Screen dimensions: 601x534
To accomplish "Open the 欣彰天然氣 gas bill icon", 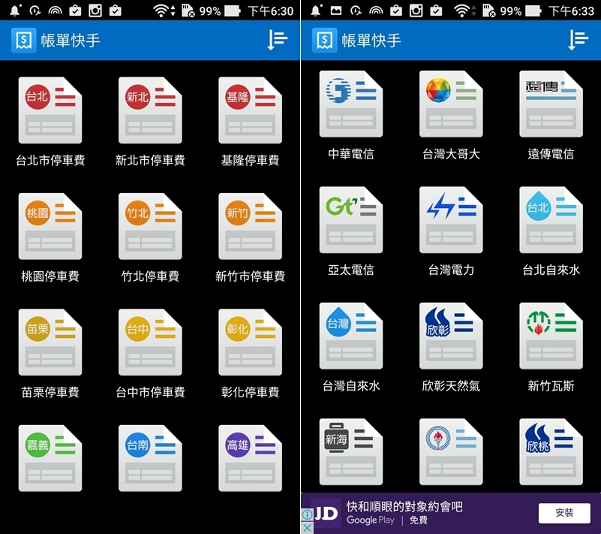I will pyautogui.click(x=451, y=336).
